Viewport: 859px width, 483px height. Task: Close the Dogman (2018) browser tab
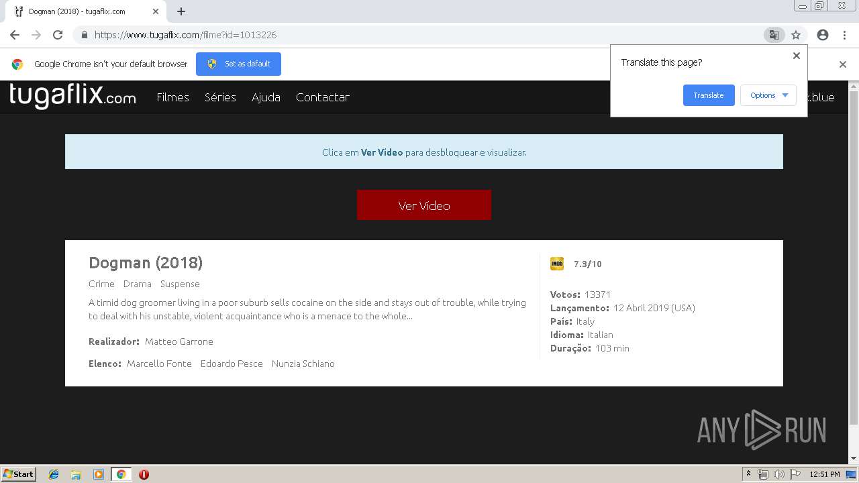(156, 11)
